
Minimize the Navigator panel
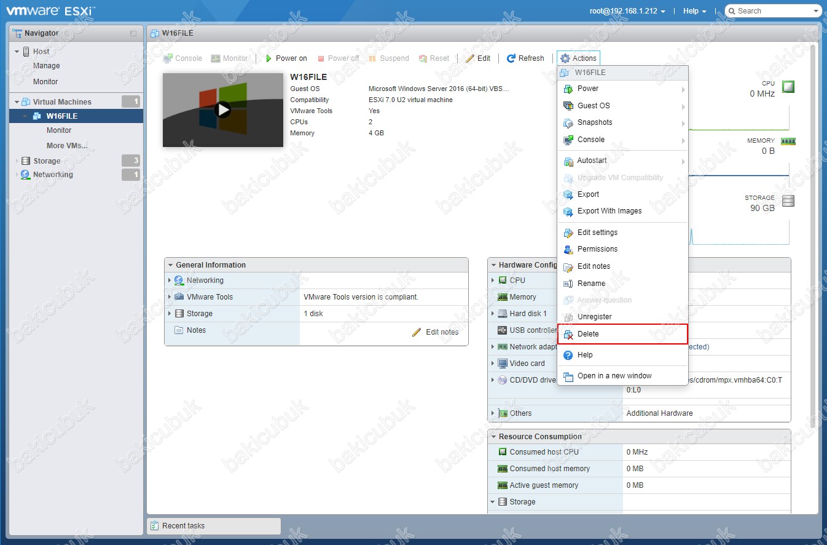pyautogui.click(x=133, y=33)
